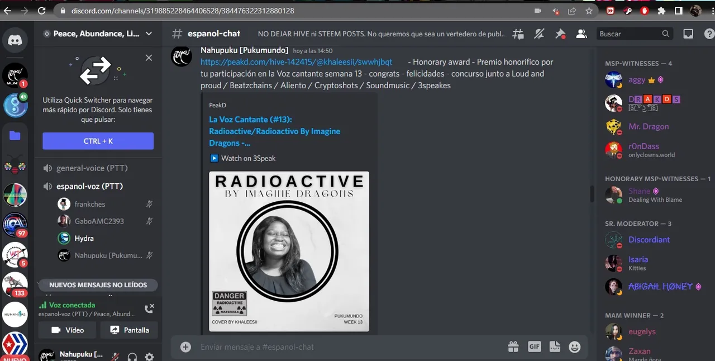Viewport: 715px width, 361px height.
Task: Click browser address bar URL
Action: coord(183,11)
